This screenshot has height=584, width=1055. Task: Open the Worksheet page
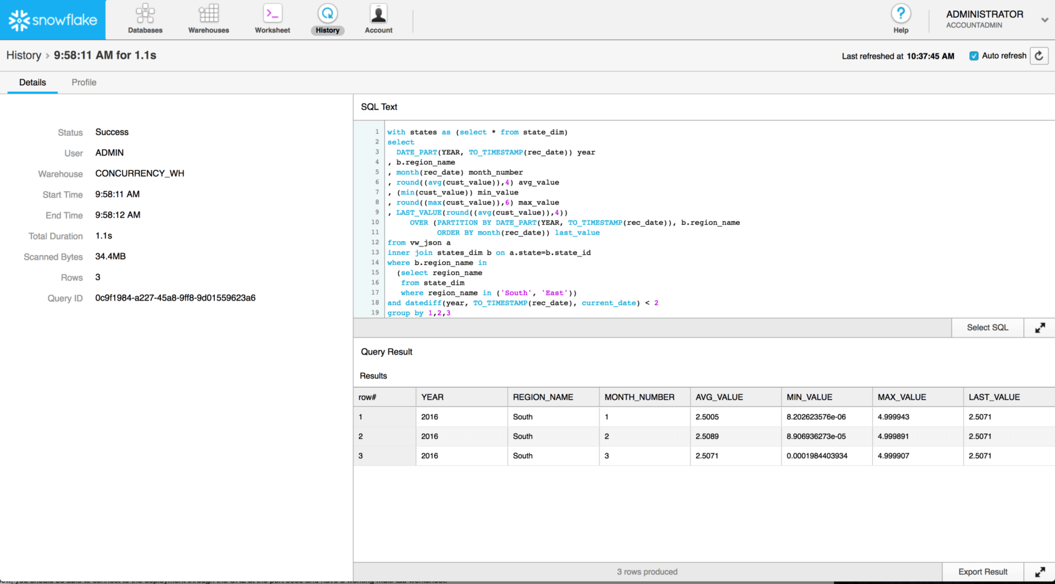click(272, 19)
